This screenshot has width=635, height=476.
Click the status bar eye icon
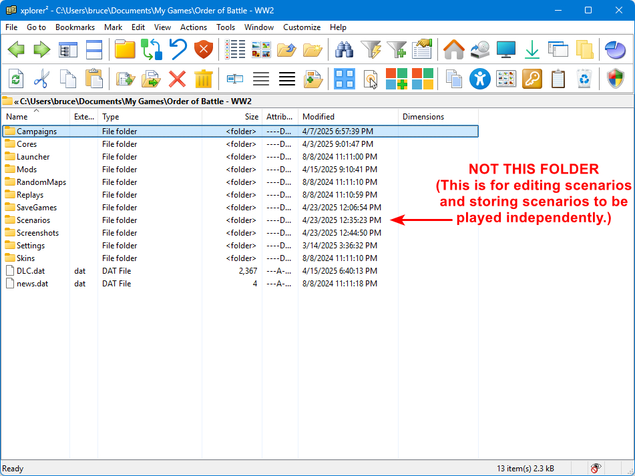[596, 468]
